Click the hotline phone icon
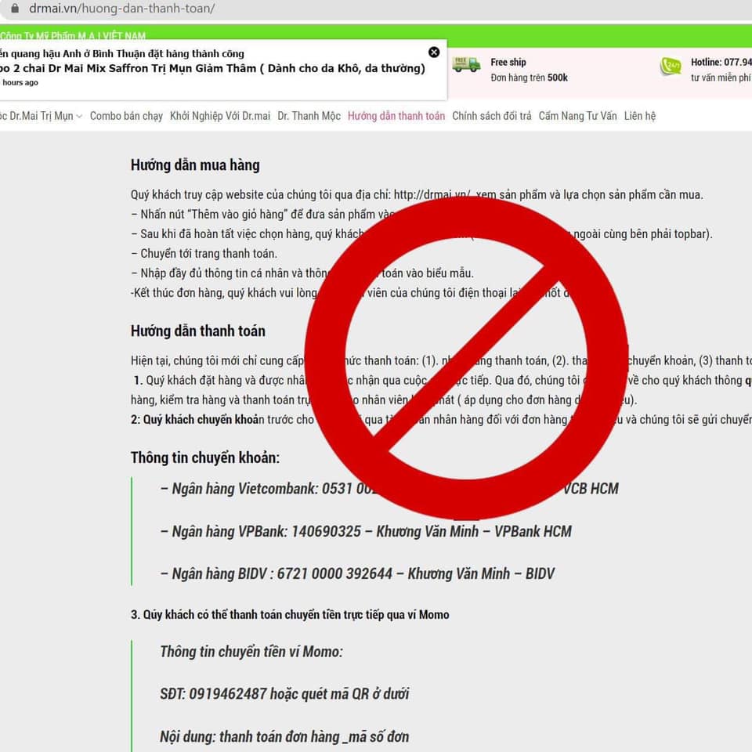752x752 pixels. pyautogui.click(x=671, y=67)
